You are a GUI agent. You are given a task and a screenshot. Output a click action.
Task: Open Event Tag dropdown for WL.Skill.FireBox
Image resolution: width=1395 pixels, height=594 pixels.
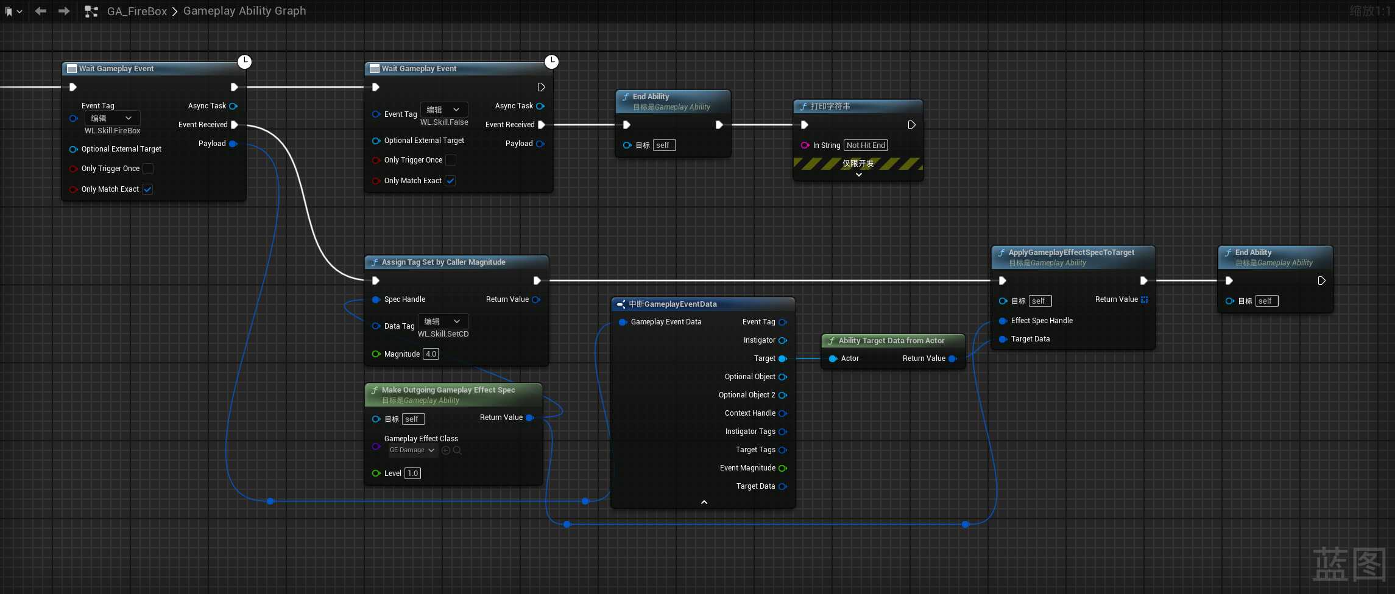click(x=112, y=118)
